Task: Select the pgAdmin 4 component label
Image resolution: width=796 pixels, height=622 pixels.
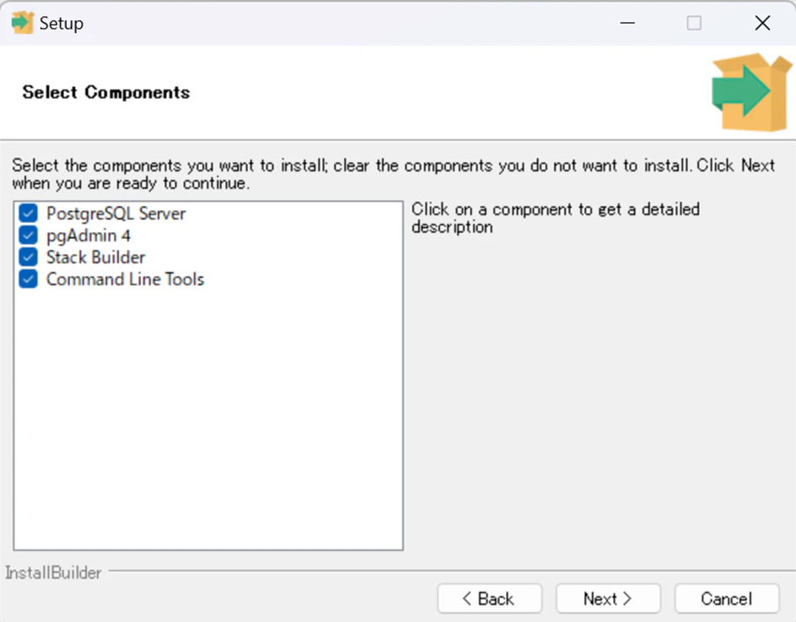Action: [x=89, y=235]
